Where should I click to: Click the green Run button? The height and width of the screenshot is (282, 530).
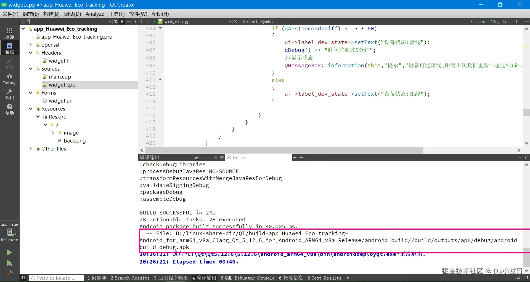click(x=9, y=252)
